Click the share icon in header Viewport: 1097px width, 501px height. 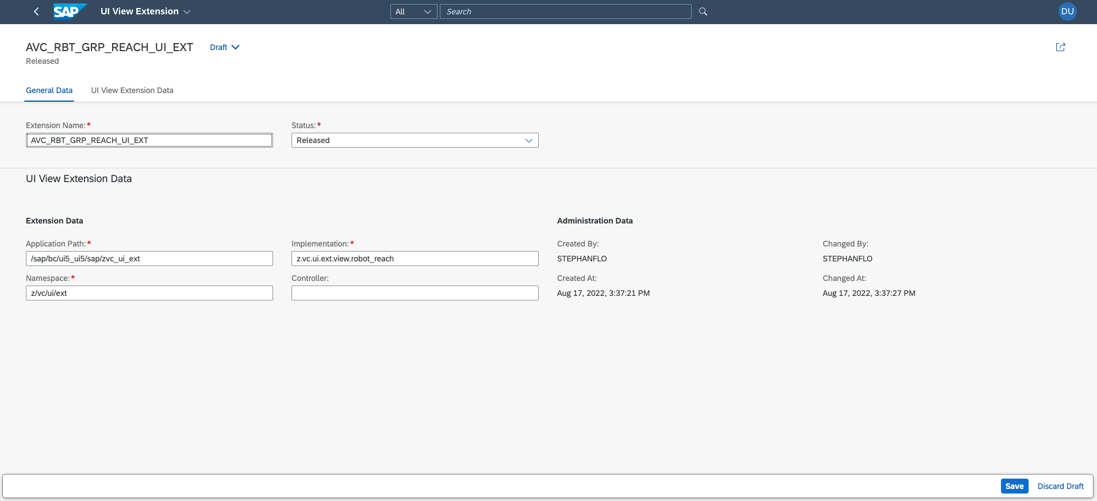1061,47
